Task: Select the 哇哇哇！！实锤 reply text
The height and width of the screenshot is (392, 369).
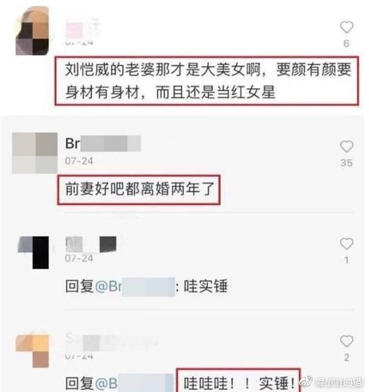Action: (x=238, y=382)
